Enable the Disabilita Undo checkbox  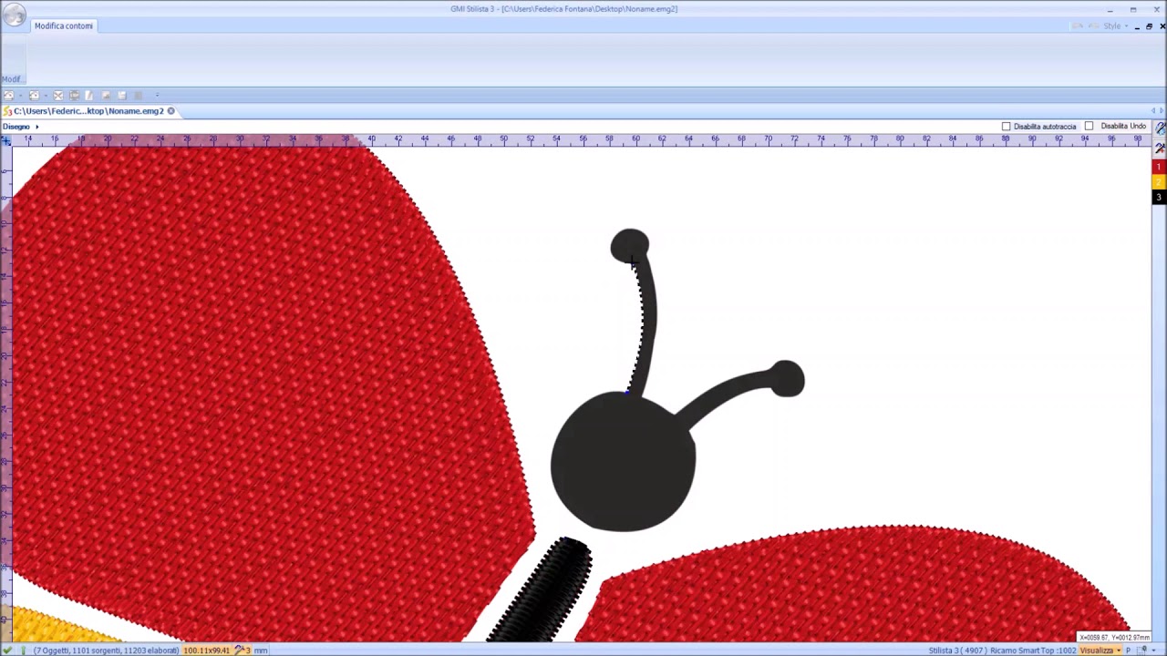point(1090,127)
